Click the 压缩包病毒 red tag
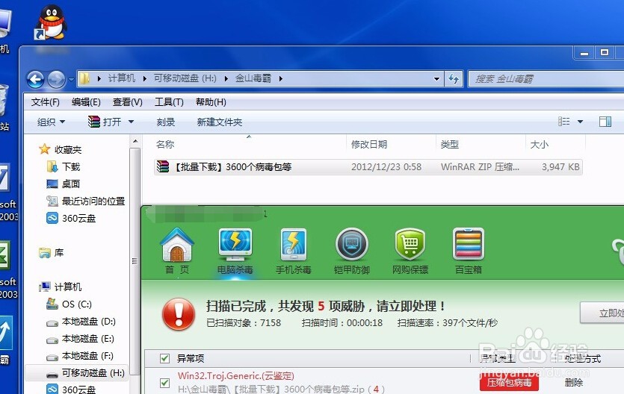The image size is (624, 394). coord(509,383)
